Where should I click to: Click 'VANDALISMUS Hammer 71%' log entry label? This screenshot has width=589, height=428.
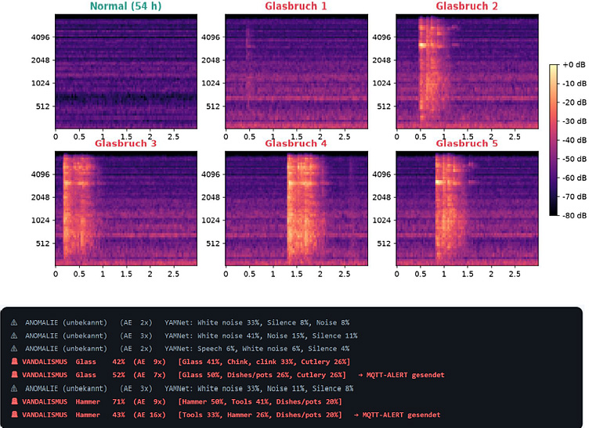(74, 401)
